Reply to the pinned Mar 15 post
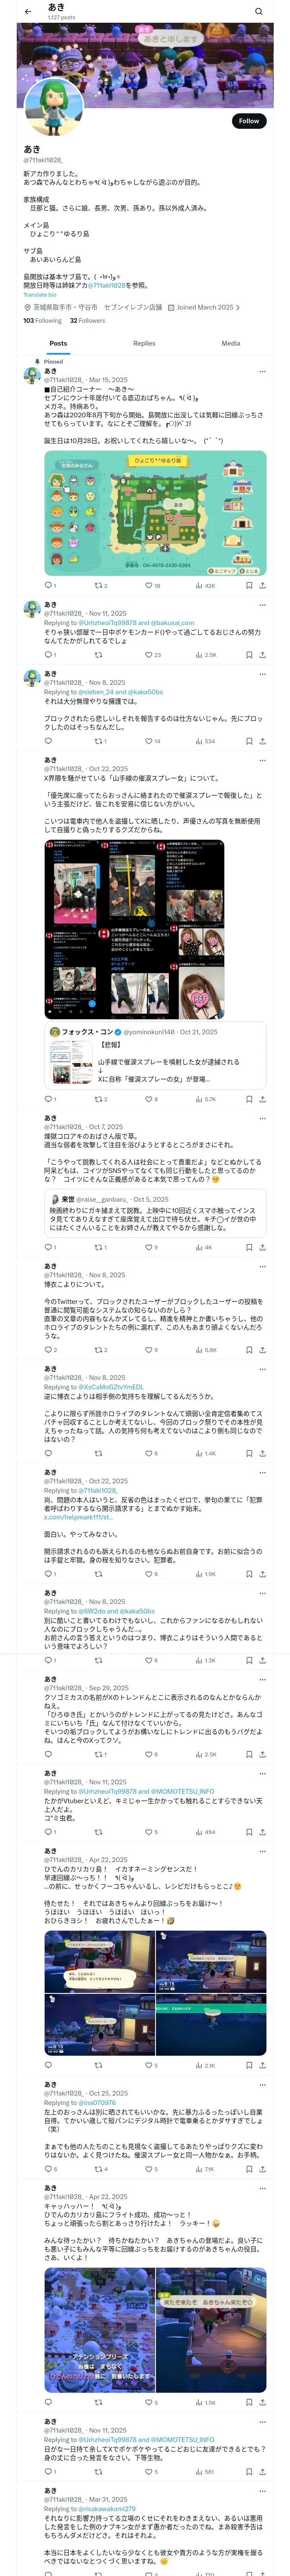The height and width of the screenshot is (2576, 290). 48,586
